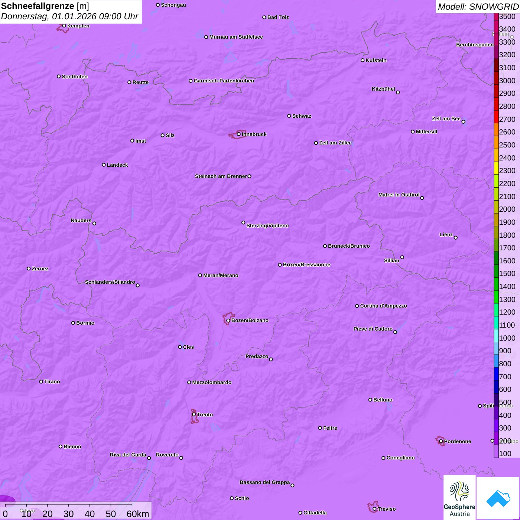The width and height of the screenshot is (520, 520).
Task: Select the Pordenone location marker
Action: click(441, 441)
